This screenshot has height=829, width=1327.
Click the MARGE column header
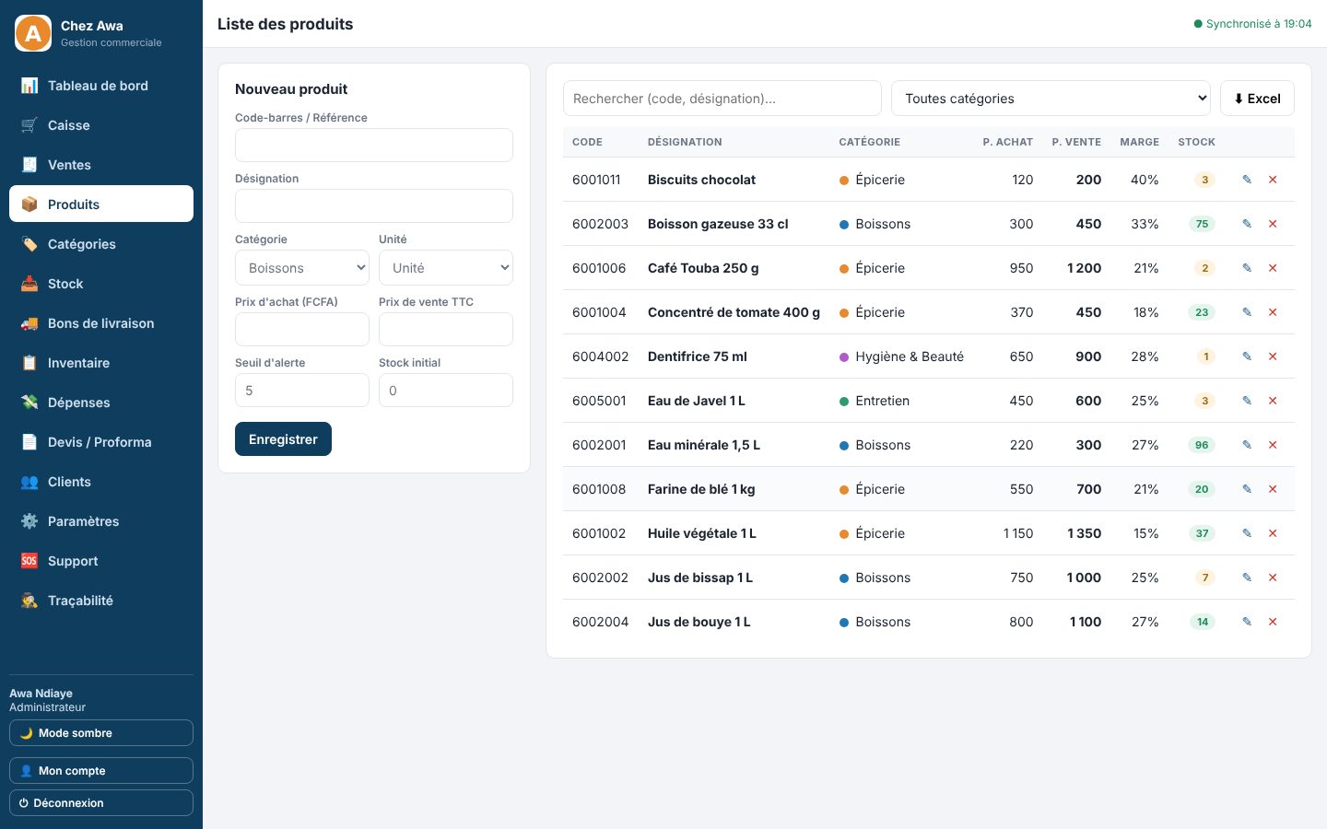pos(1139,142)
